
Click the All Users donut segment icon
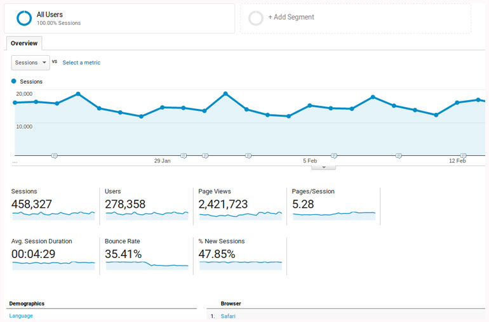pyautogui.click(x=24, y=18)
